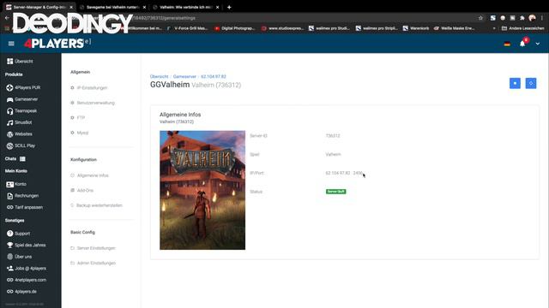
Task: Open Teamspeak sidebar entry
Action: pyautogui.click(x=21, y=110)
